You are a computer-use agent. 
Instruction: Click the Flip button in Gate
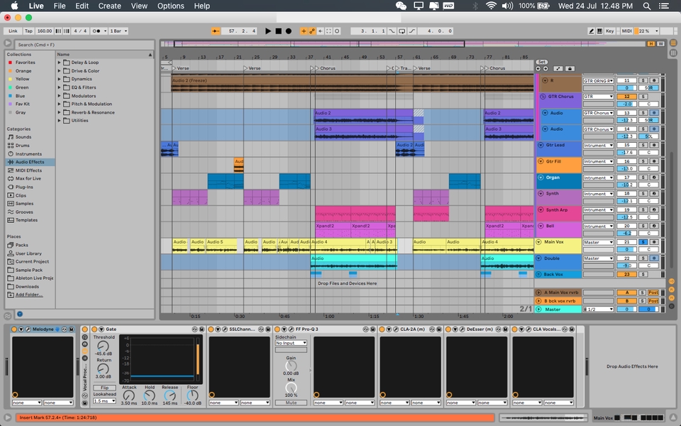(x=104, y=388)
